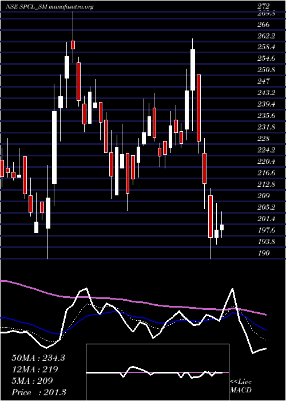The image size is (286, 401).
Task: Click the '50MA : 234.3' readout
Action: 38,358
